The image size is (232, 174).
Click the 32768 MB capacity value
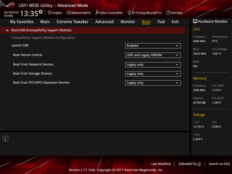(199, 102)
